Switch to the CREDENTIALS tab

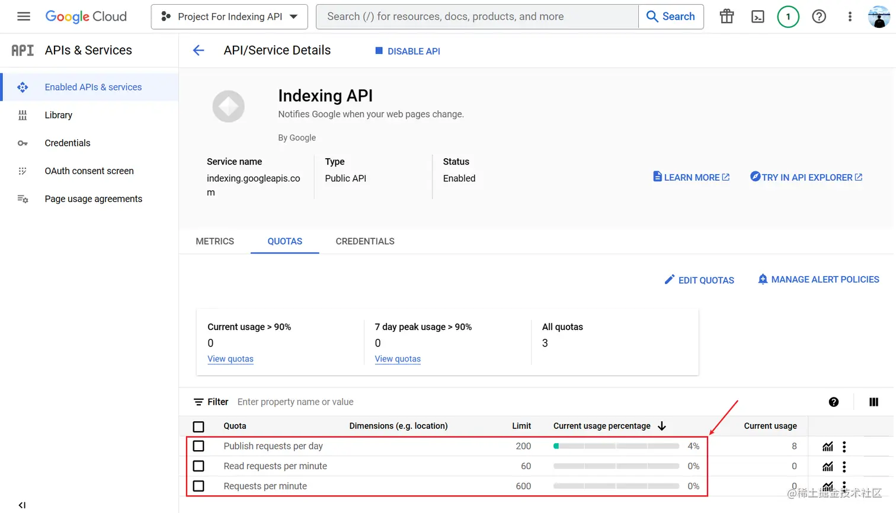tap(365, 241)
